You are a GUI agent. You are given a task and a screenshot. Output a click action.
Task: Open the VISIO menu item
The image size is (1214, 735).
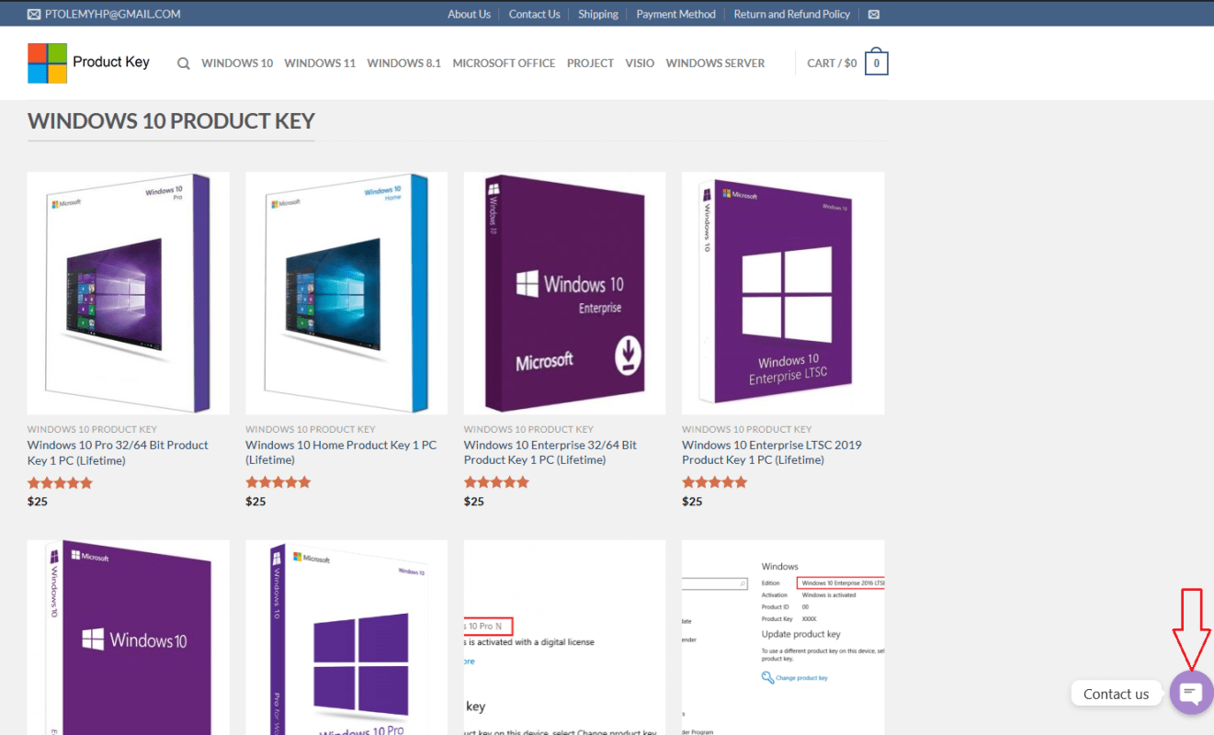click(640, 63)
